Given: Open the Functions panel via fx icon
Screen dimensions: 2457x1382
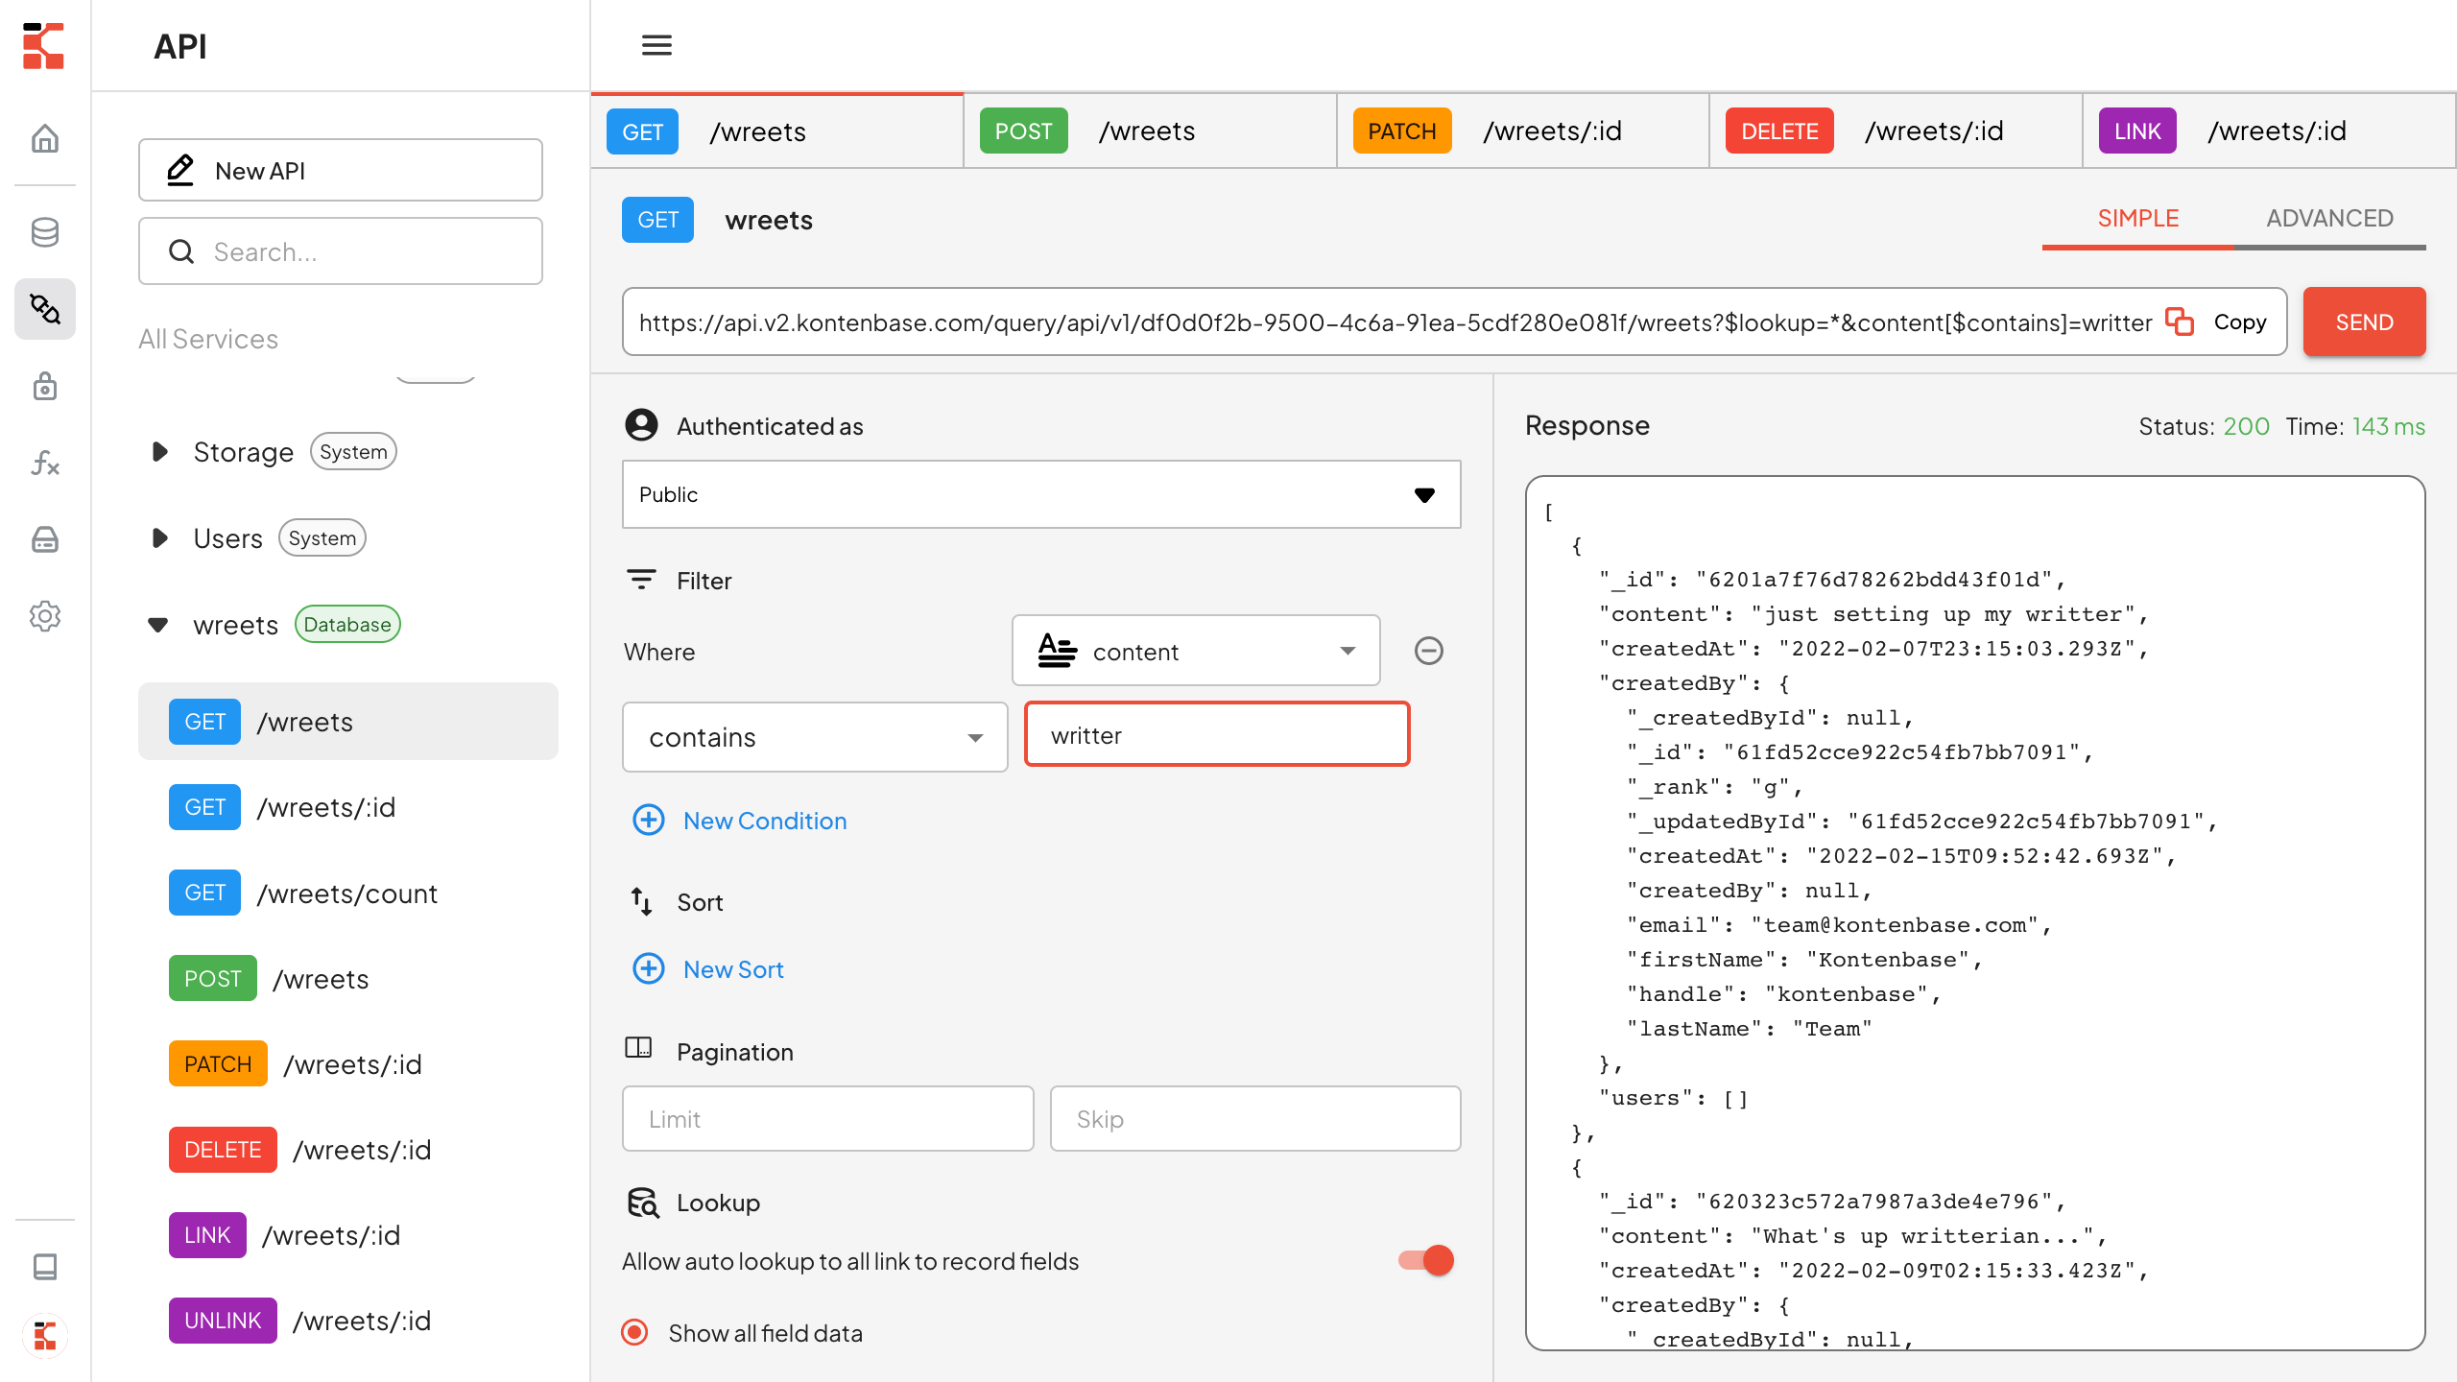Looking at the screenshot, I should 44,464.
